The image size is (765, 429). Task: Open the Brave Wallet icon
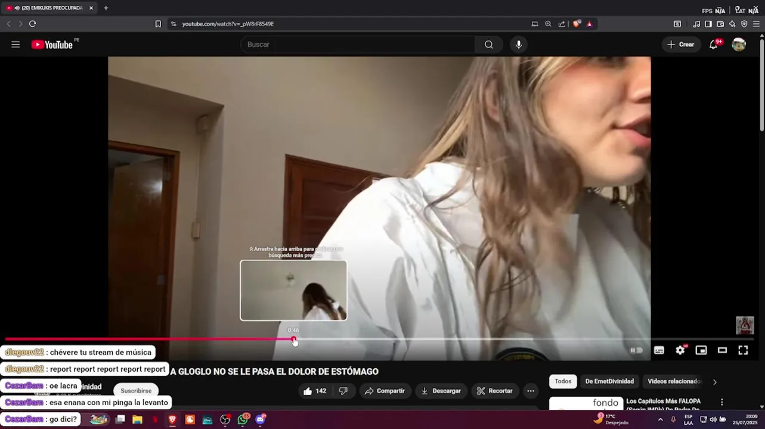(x=720, y=24)
